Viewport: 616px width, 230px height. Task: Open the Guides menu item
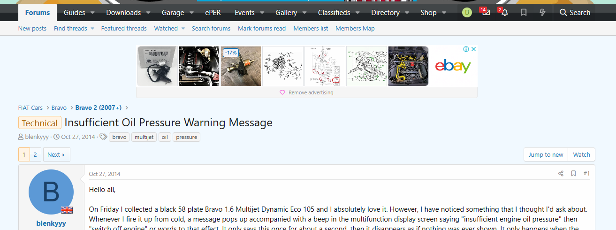pos(74,13)
